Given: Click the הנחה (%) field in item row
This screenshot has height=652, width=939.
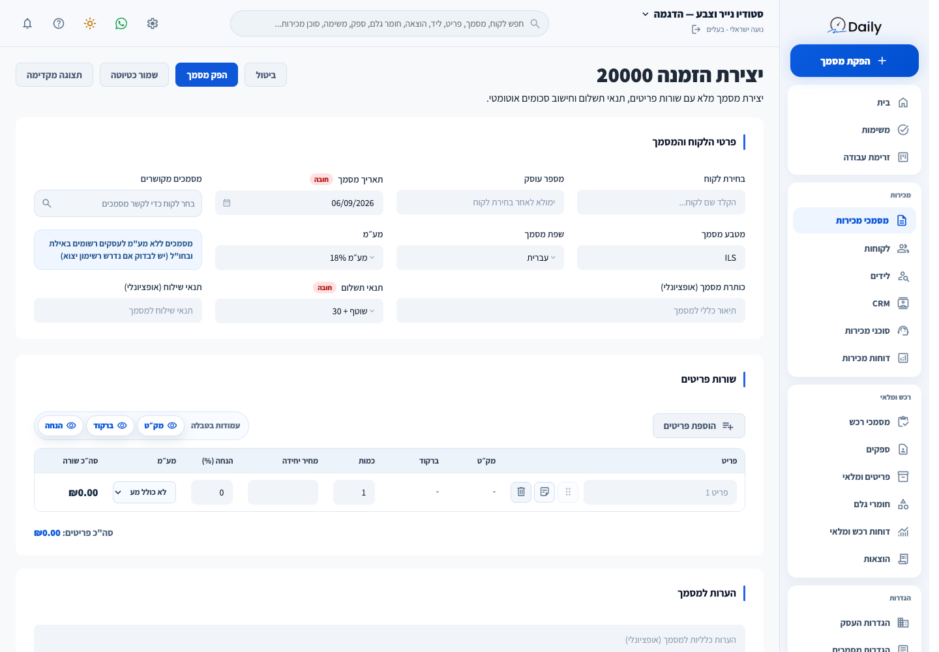Looking at the screenshot, I should pos(212,492).
